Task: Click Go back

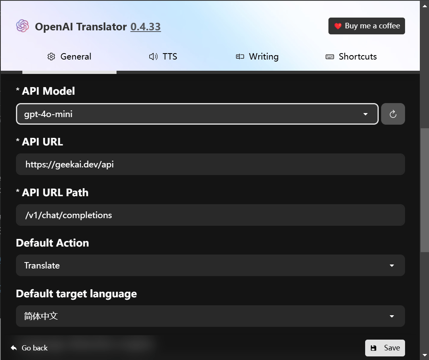Action: click(x=29, y=348)
